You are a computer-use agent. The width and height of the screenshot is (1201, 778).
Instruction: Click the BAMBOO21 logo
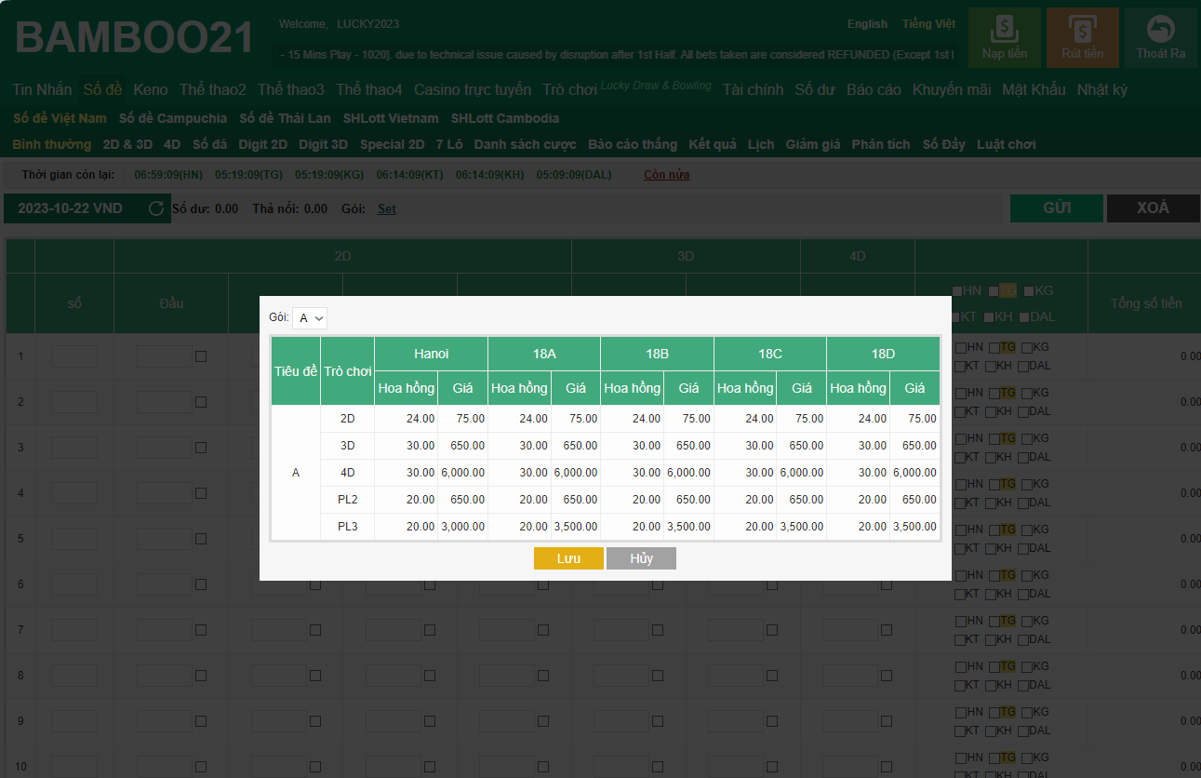(x=135, y=37)
